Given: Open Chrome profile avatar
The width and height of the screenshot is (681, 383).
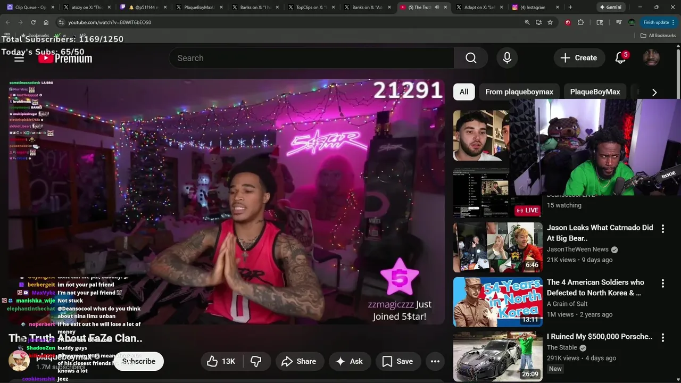Looking at the screenshot, I should coord(632,22).
